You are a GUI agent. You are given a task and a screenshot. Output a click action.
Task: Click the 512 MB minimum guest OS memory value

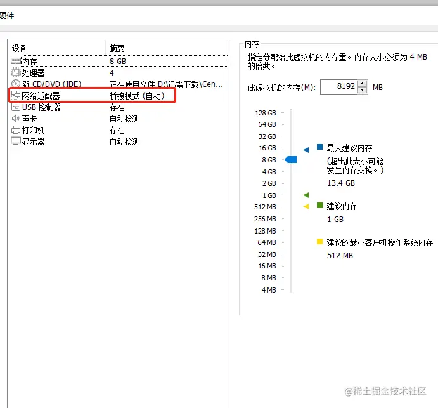pyautogui.click(x=340, y=255)
